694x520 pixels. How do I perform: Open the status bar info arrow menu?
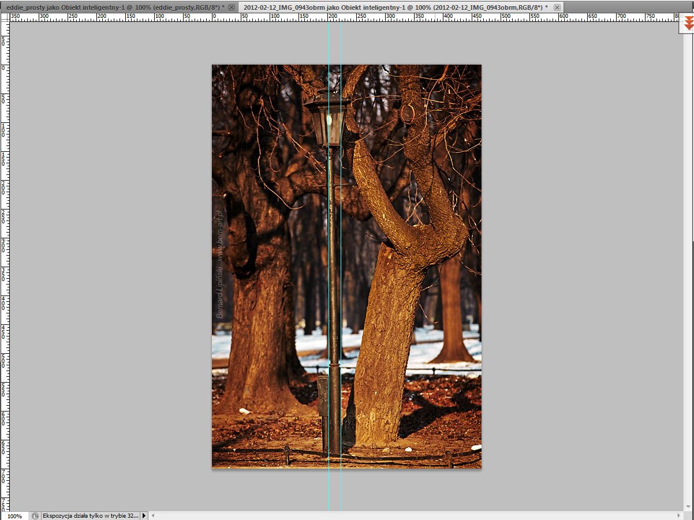[x=144, y=515]
